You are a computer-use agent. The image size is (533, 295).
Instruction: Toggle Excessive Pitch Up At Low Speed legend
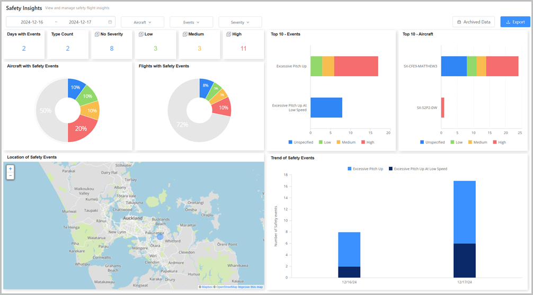(417, 169)
